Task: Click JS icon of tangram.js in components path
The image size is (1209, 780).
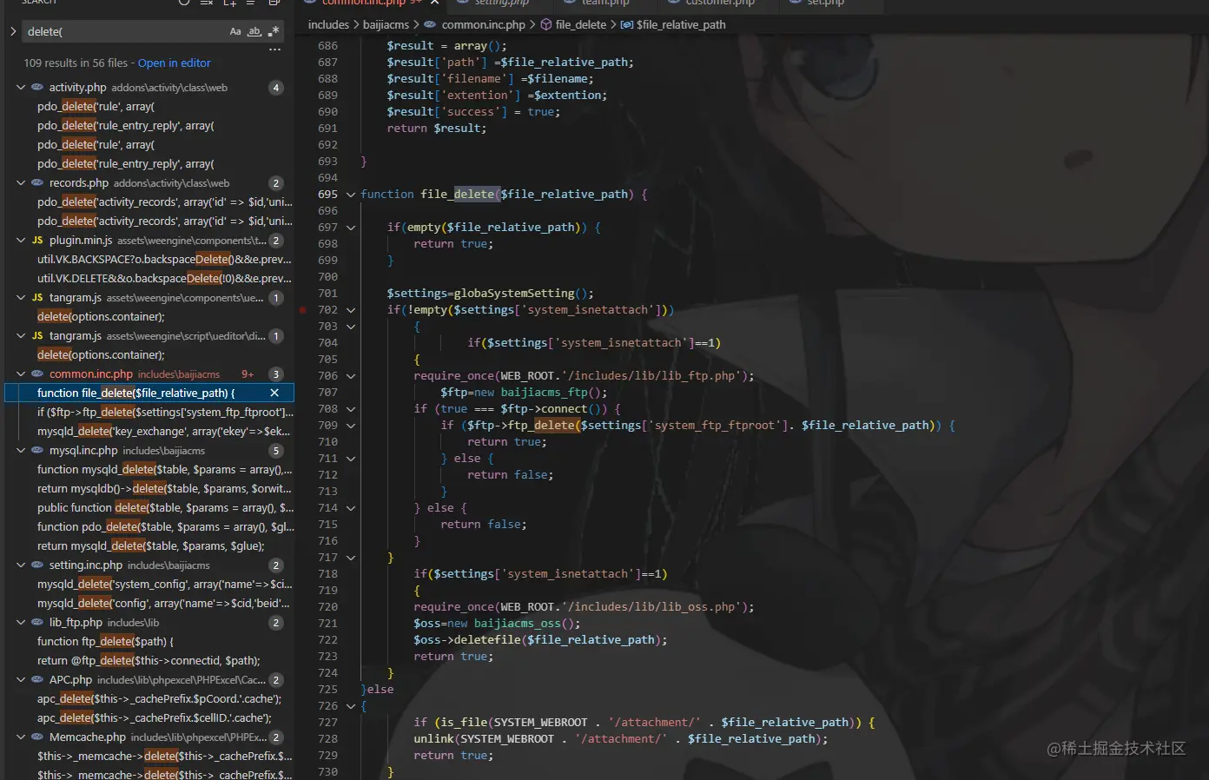Action: [37, 298]
